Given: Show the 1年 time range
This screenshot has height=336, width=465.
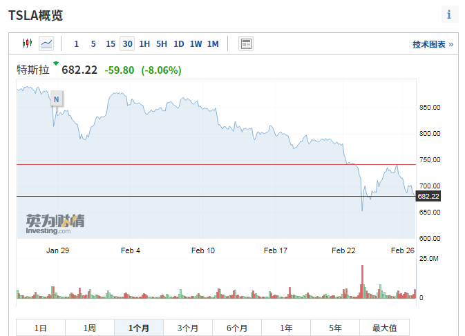Looking at the screenshot, I should coord(286,328).
